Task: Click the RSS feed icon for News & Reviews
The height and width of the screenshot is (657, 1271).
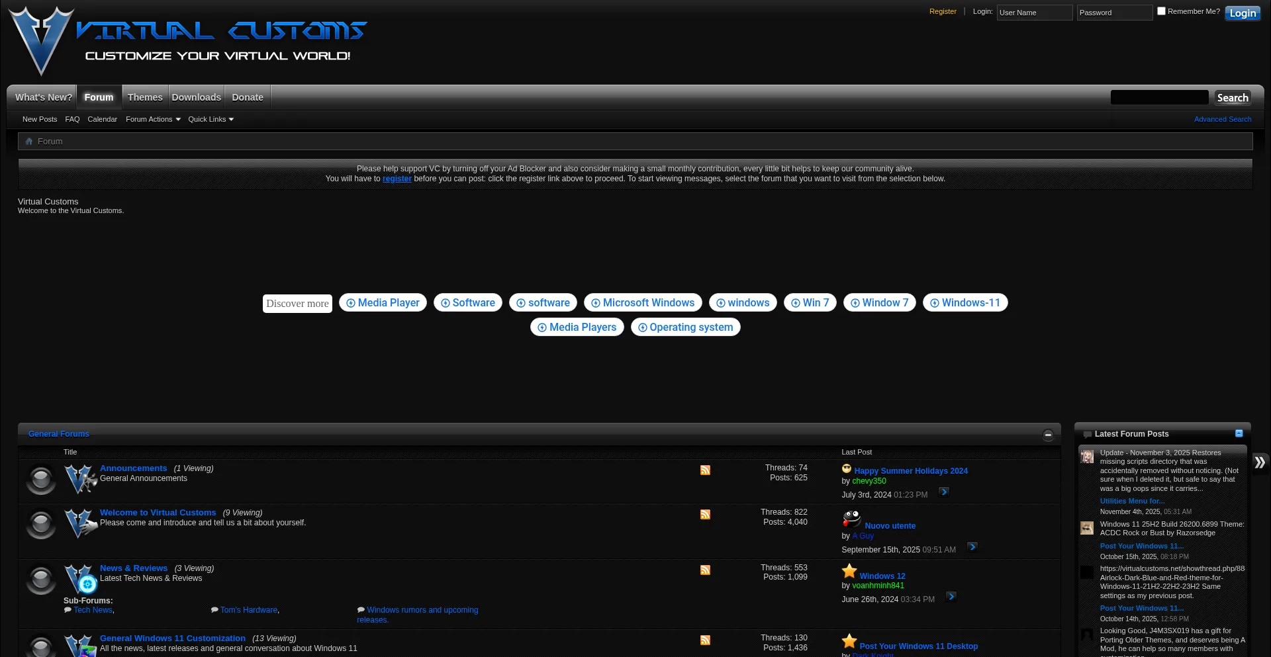Action: pyautogui.click(x=705, y=570)
